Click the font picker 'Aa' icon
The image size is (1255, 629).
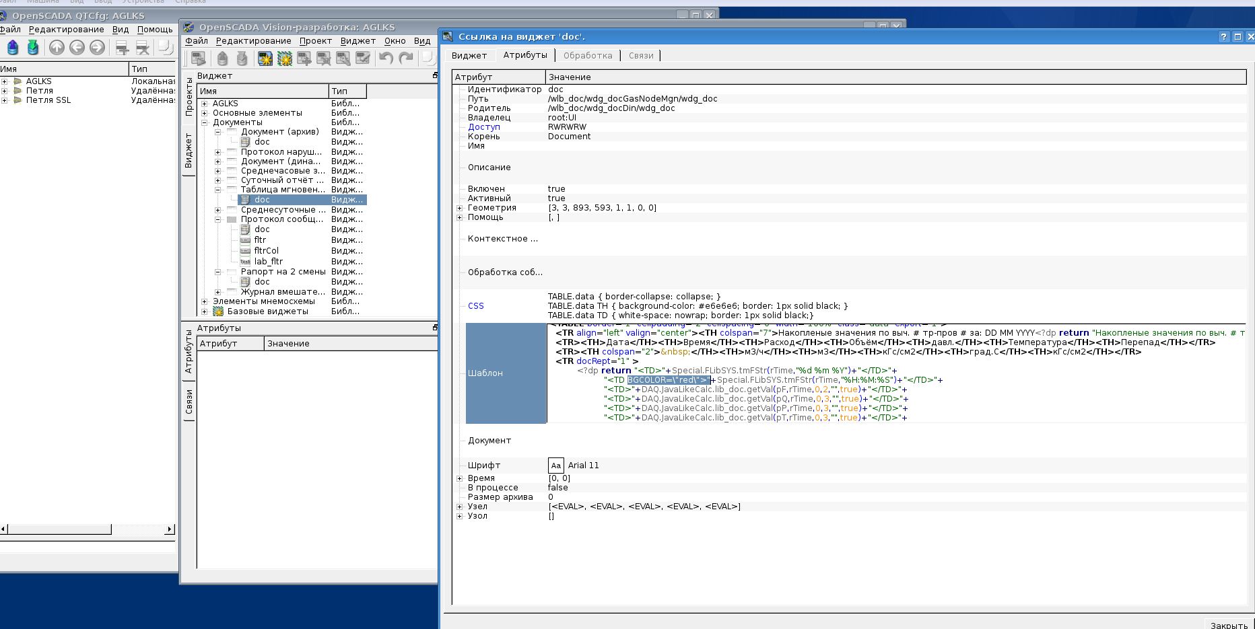point(555,465)
